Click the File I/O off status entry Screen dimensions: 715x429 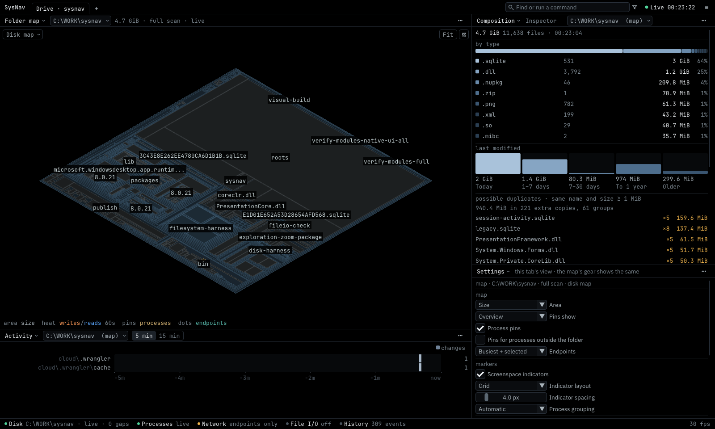(x=308, y=424)
